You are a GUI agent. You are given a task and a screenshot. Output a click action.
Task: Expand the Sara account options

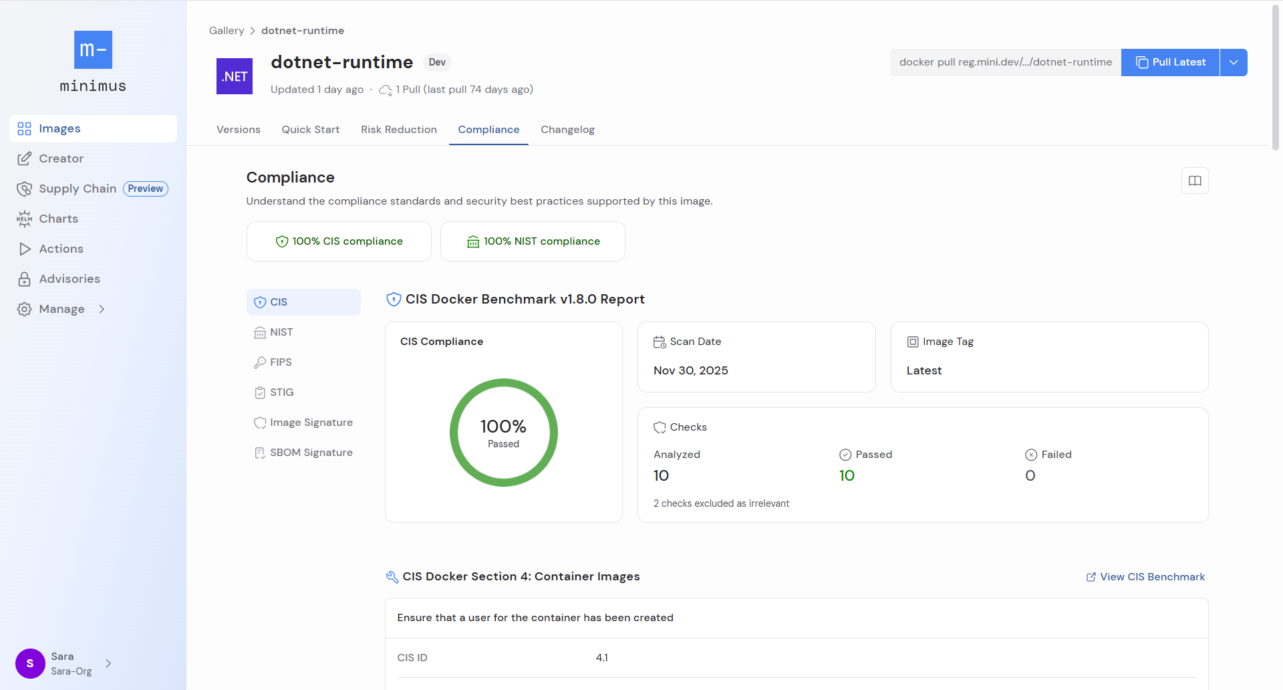coord(108,664)
